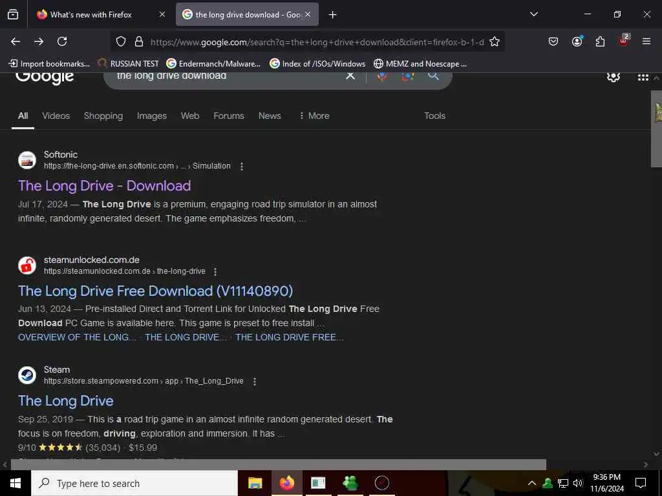Click the Steam site favicon
This screenshot has height=496, width=662.
(x=27, y=375)
